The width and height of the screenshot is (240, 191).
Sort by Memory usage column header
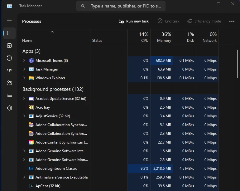[x=162, y=37]
